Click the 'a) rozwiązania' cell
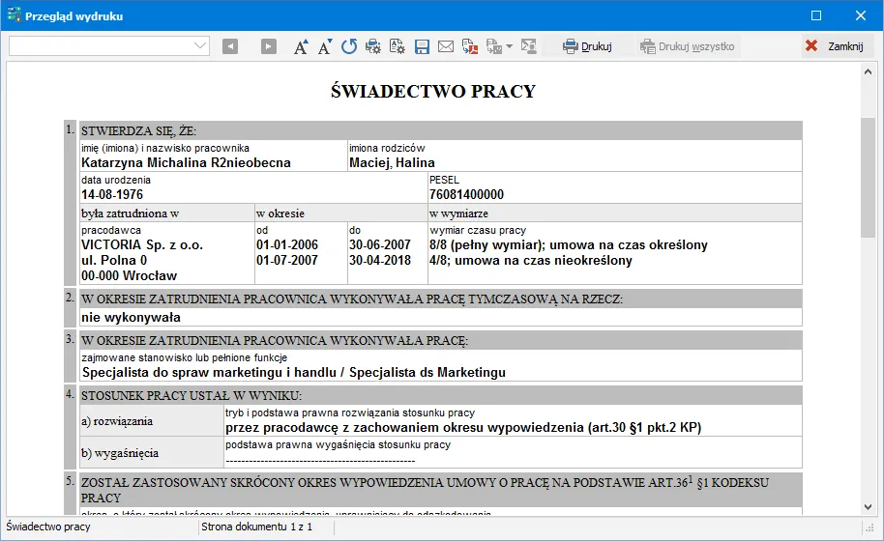This screenshot has width=884, height=541. [152, 421]
